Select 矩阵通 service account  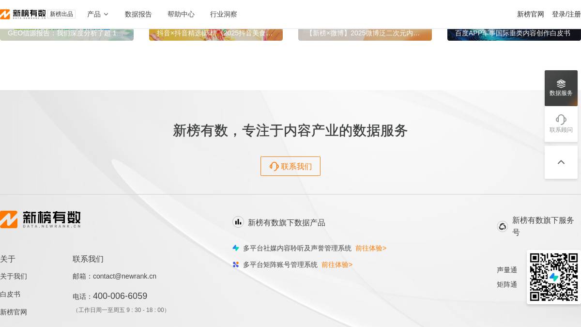(x=507, y=284)
